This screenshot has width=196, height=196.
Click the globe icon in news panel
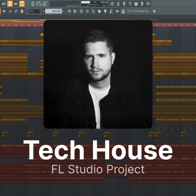[x=154, y=11]
